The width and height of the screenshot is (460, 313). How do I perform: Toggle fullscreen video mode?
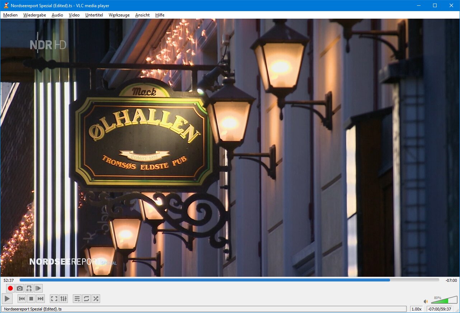pos(54,299)
